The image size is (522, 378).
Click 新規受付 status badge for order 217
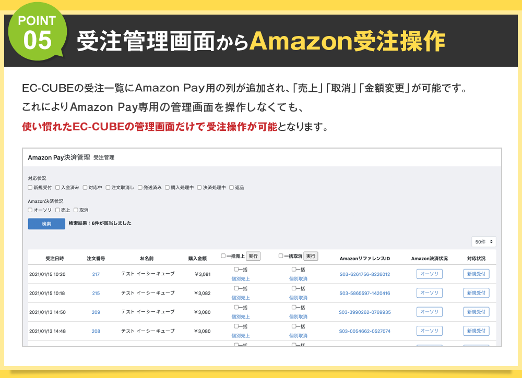[476, 274]
